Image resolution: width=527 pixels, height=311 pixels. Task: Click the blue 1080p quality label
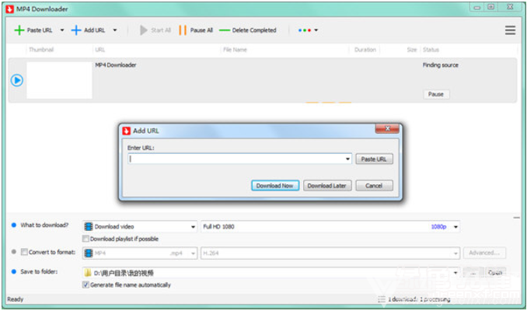[x=438, y=227]
